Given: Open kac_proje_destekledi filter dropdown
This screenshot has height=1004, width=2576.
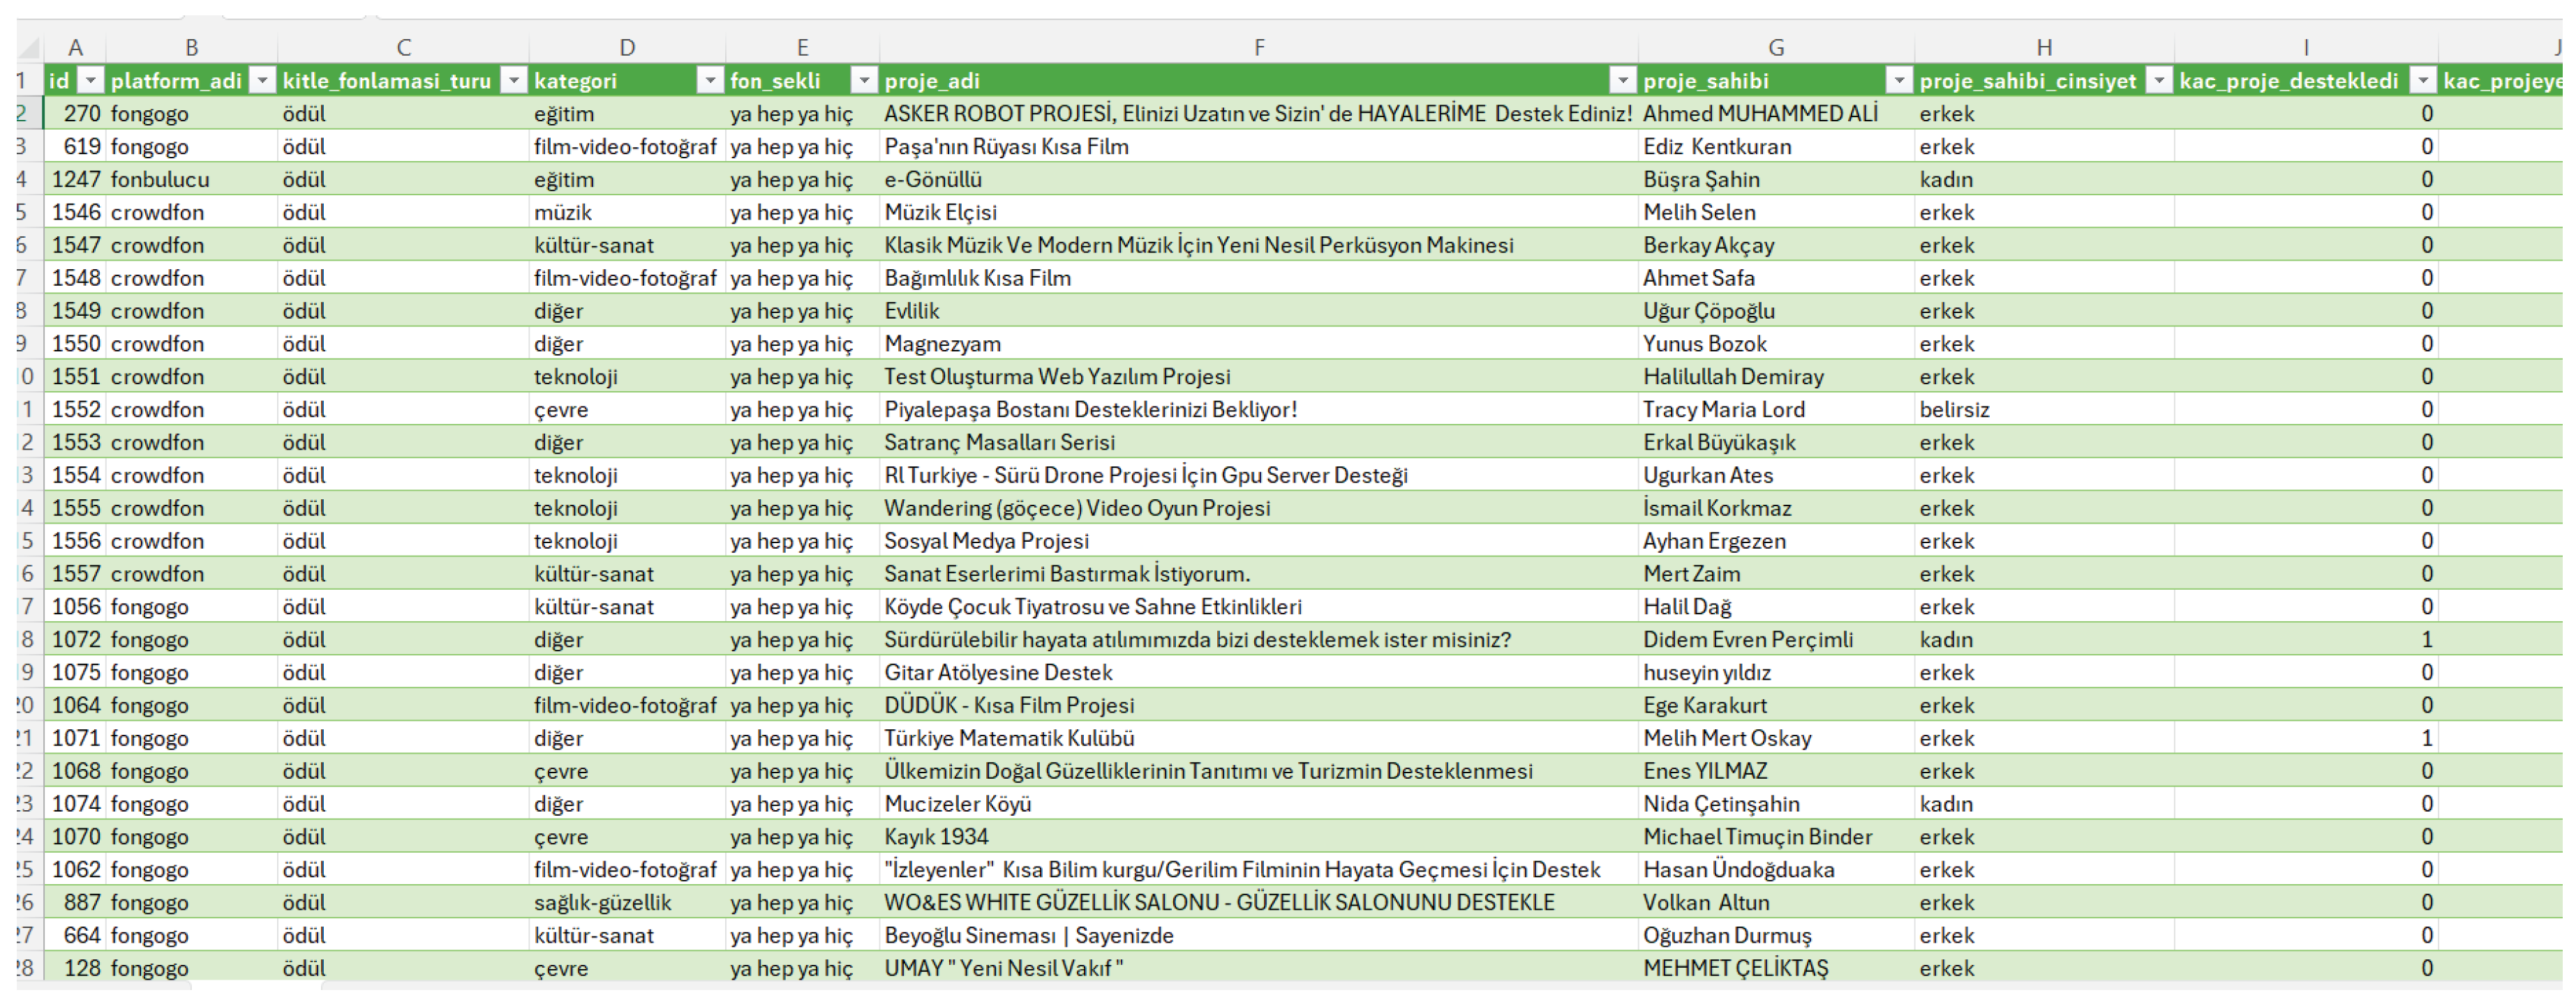Looking at the screenshot, I should (x=2422, y=81).
